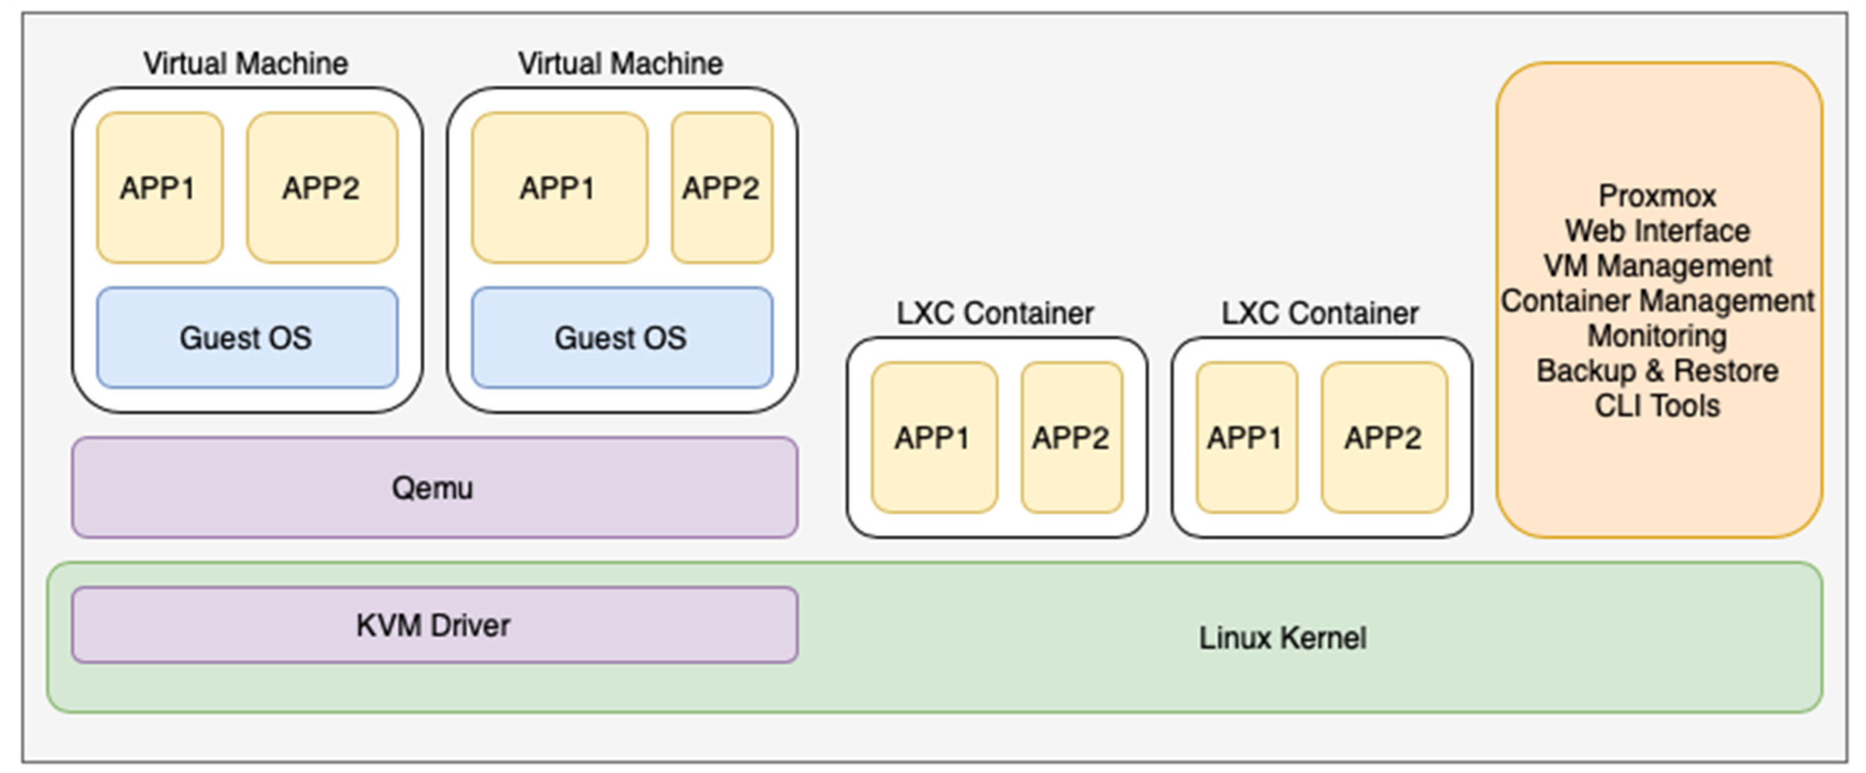Click the second LXC Container title
This screenshot has height=773, width=1866.
[1320, 313]
